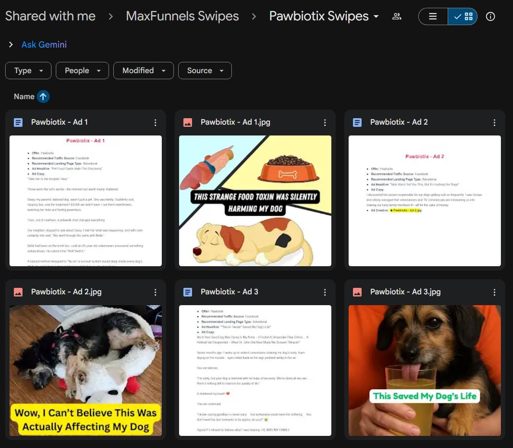Viewport: 513px width, 448px height.
Task: Reverse sort direction with the Name arrow
Action: tap(43, 97)
